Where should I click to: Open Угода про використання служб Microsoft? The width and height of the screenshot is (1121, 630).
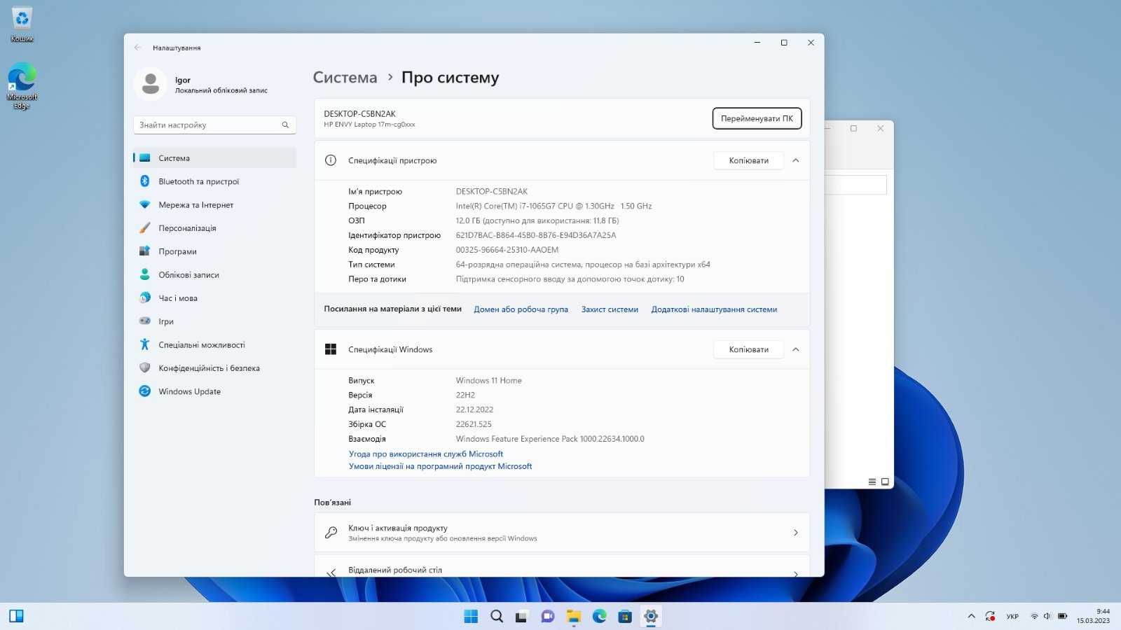(x=426, y=454)
